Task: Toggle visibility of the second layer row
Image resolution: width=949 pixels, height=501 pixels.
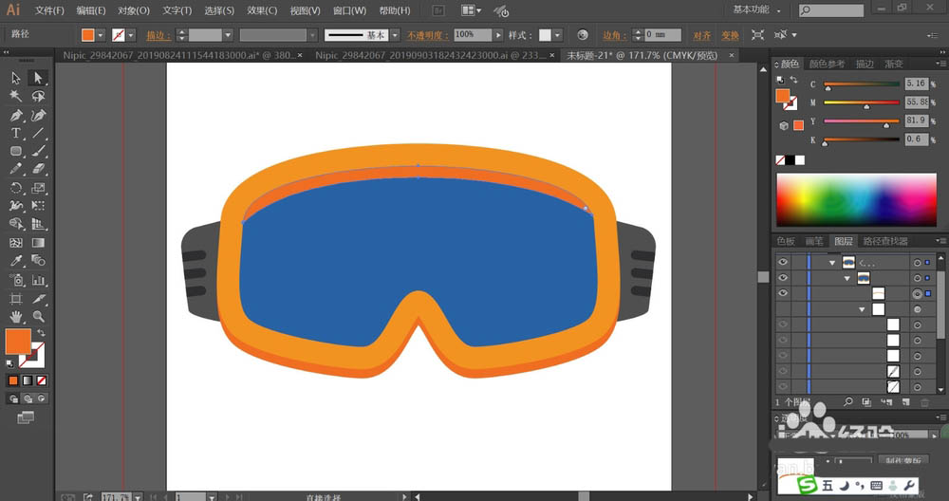Action: [x=783, y=278]
